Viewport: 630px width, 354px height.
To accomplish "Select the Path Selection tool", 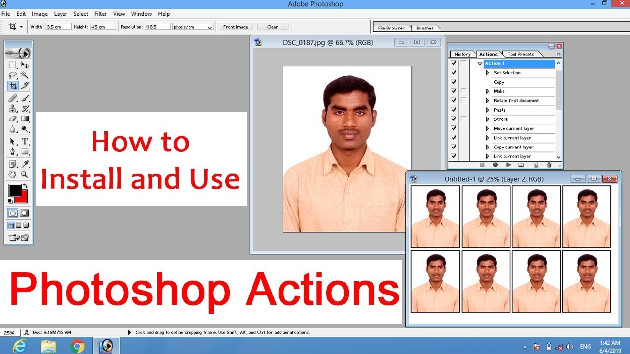I will (13, 142).
